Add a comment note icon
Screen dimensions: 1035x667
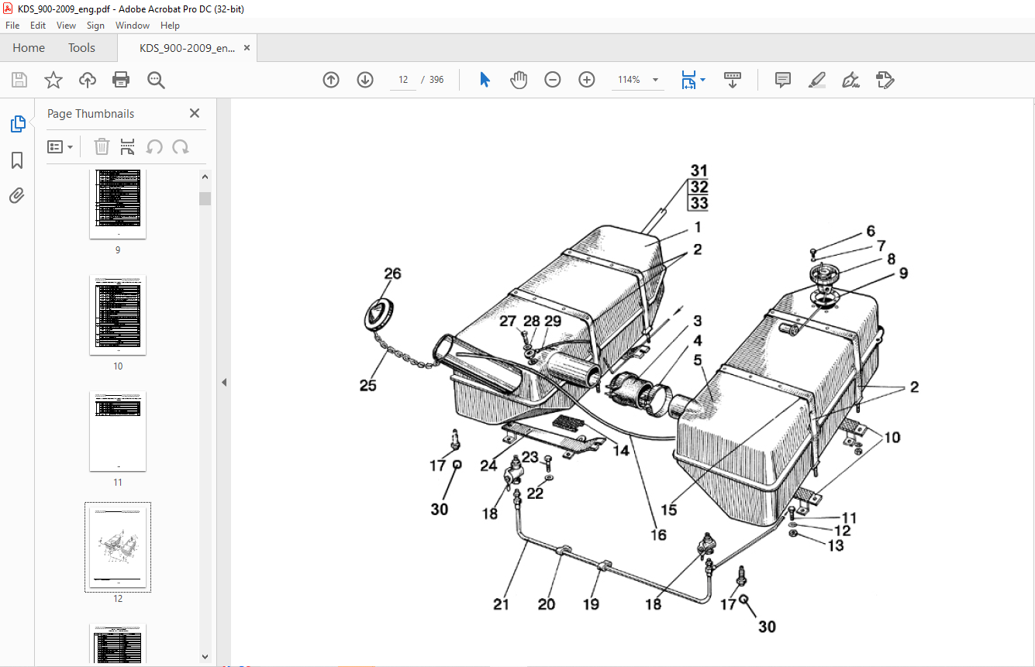[x=783, y=80]
